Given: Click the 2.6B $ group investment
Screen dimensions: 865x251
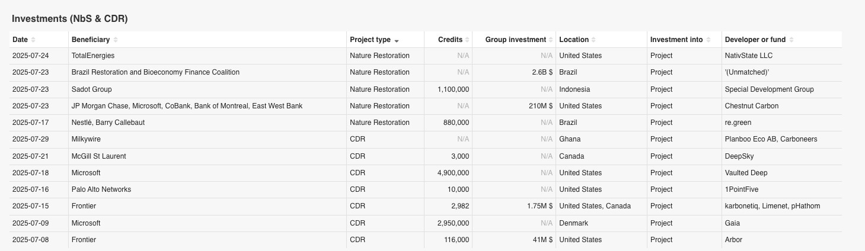Looking at the screenshot, I should [x=542, y=72].
